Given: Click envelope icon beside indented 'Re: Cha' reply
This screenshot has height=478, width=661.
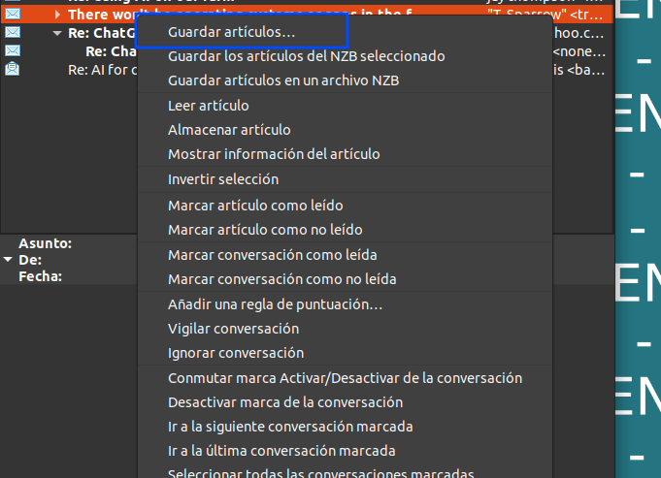Looking at the screenshot, I should pos(13,50).
